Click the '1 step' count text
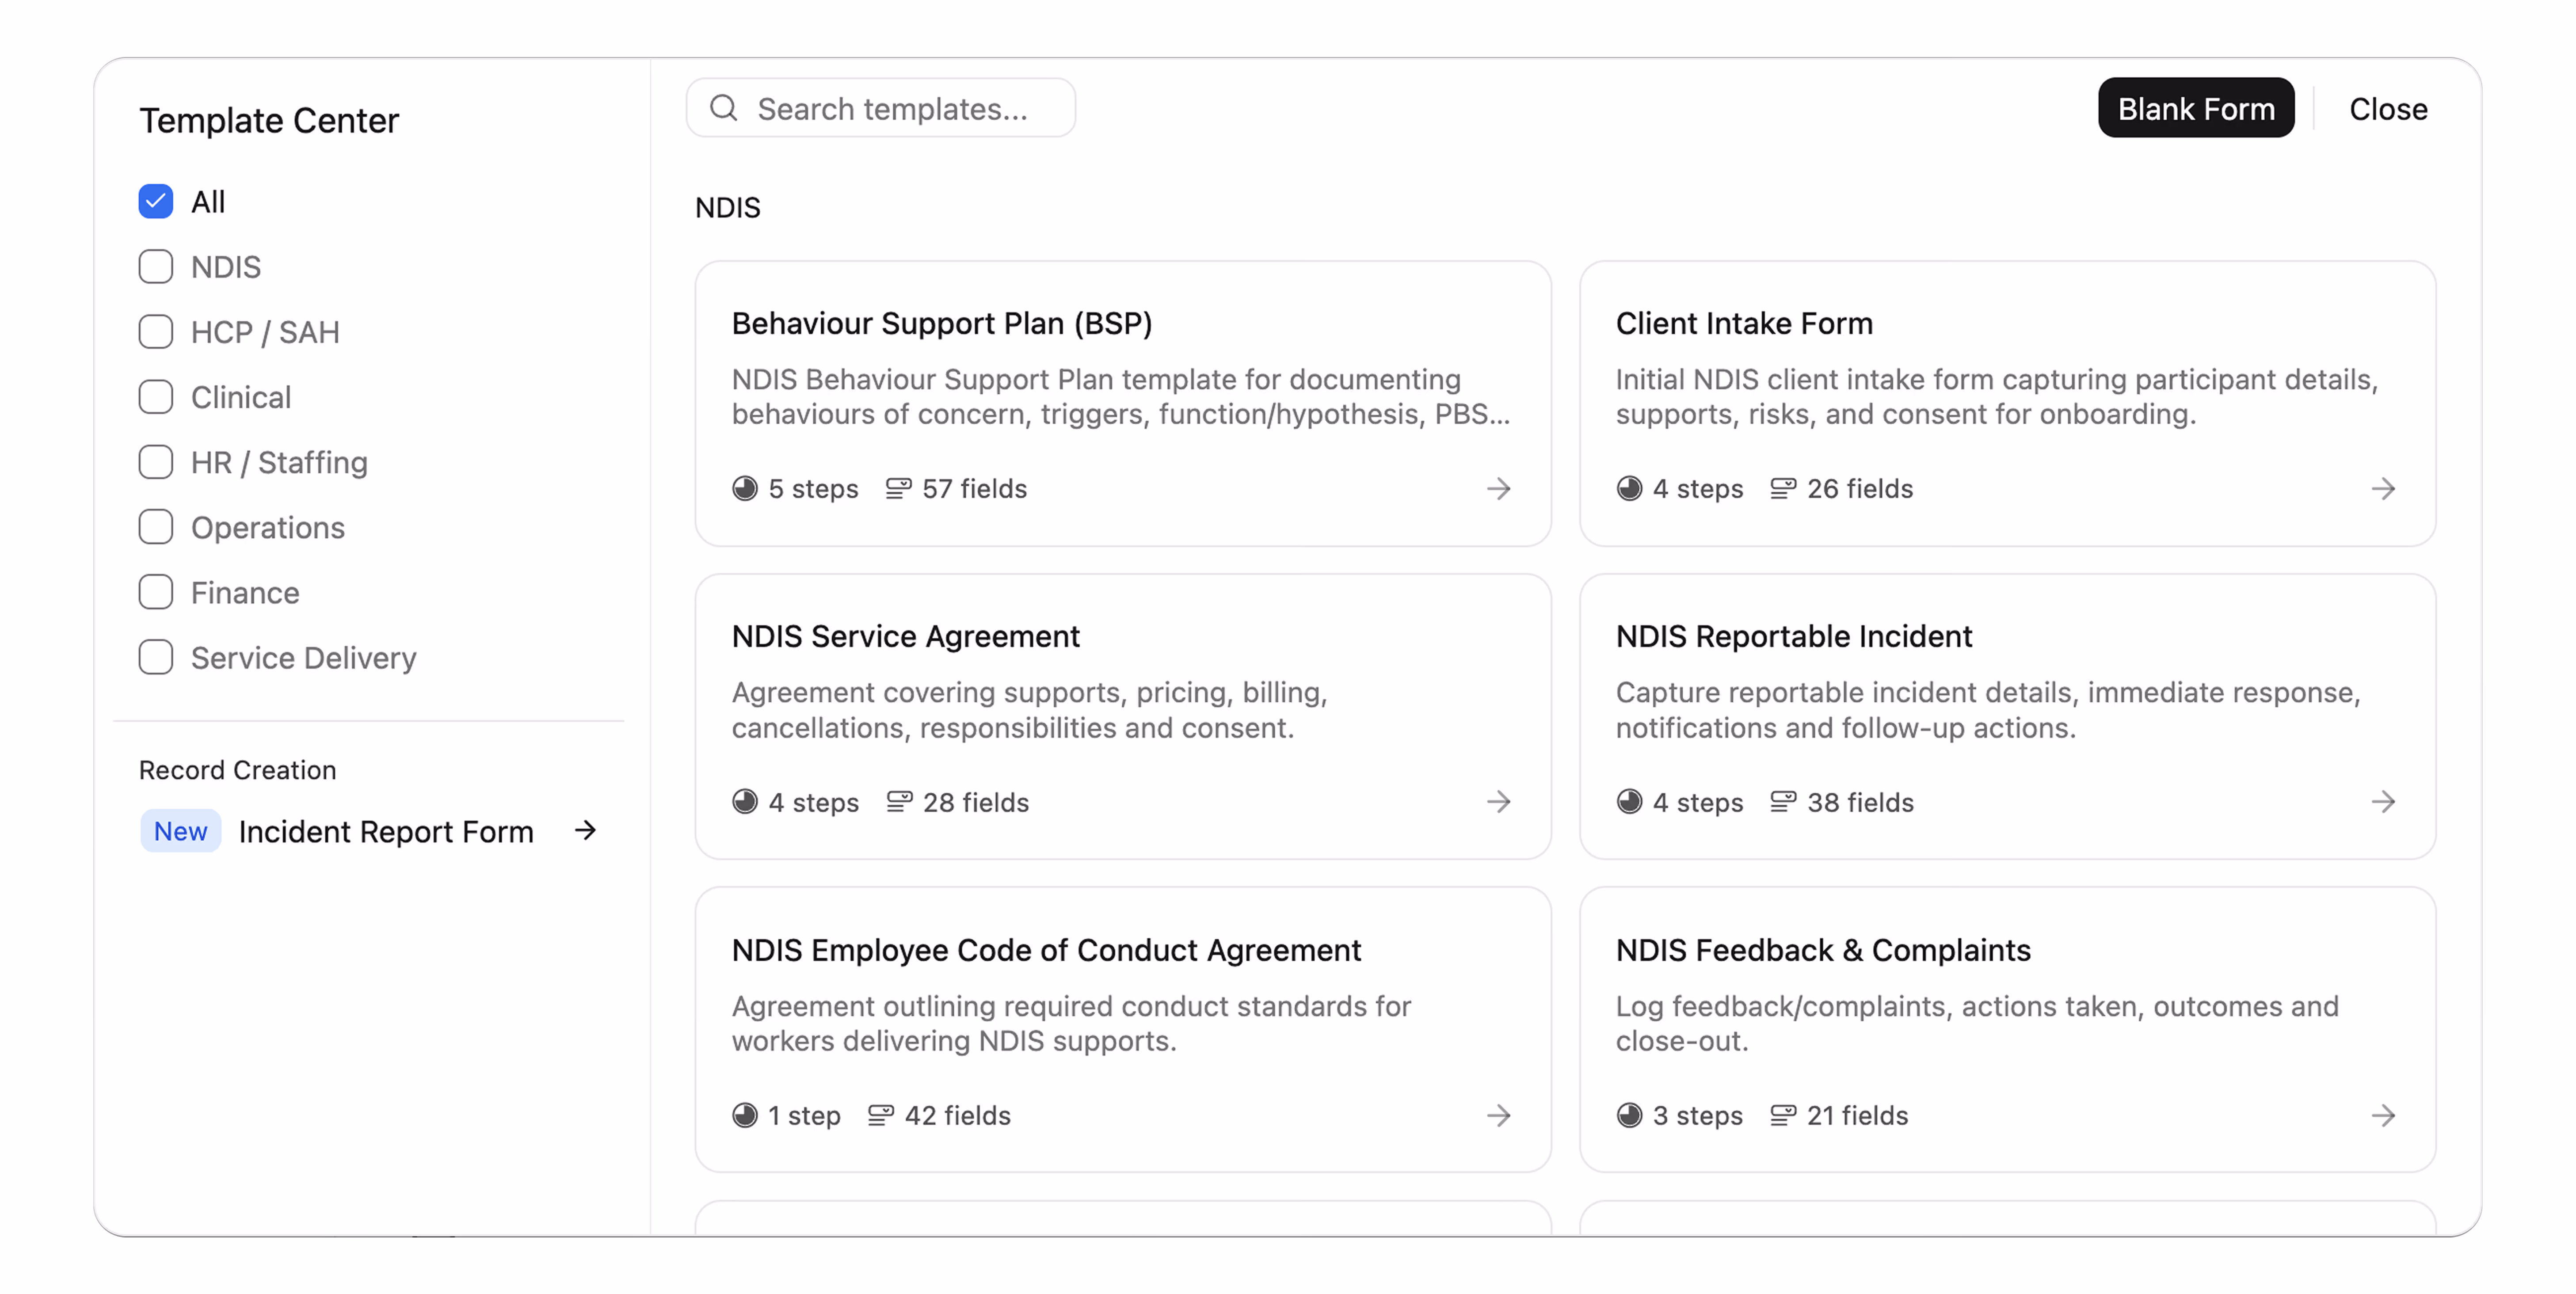Screen dimensions: 2576x1294 [804, 1116]
